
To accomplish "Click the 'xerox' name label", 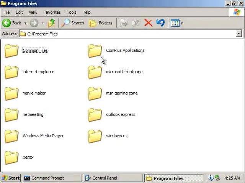I will pos(28,157).
